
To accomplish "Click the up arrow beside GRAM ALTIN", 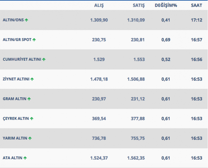I will coord(29,99).
